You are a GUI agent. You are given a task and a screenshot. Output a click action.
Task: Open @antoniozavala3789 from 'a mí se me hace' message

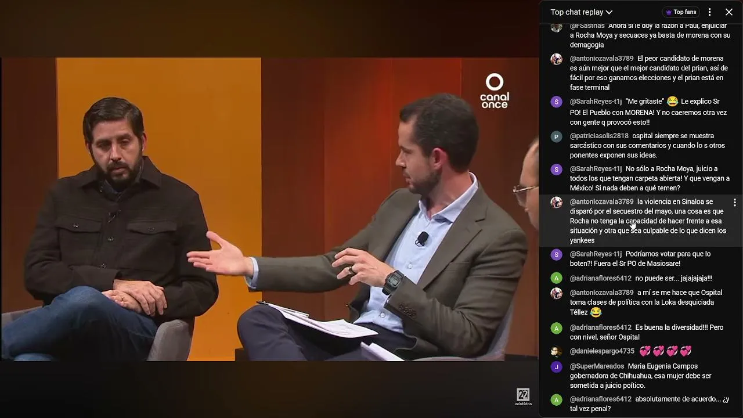click(601, 293)
